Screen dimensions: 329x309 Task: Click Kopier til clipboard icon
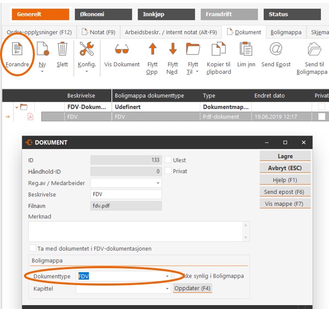click(x=219, y=50)
